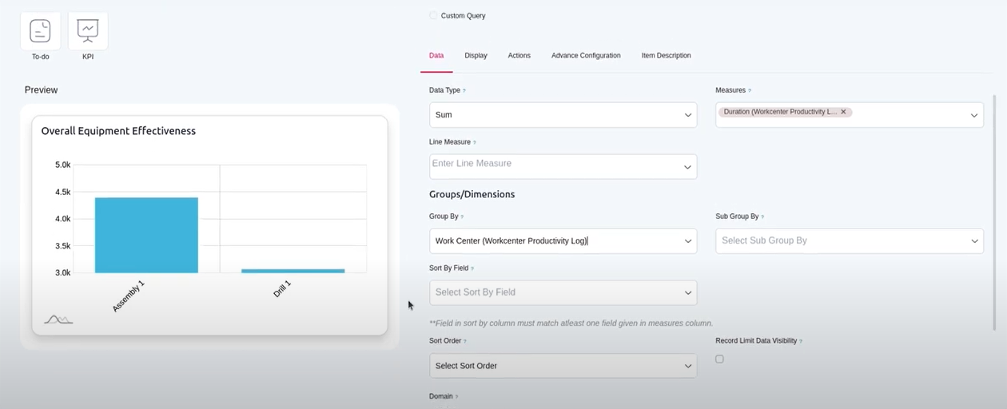
Task: Select the KPI item type icon
Action: coord(88,32)
